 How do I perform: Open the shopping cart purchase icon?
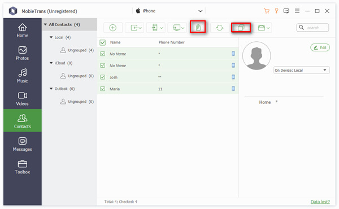click(267, 11)
